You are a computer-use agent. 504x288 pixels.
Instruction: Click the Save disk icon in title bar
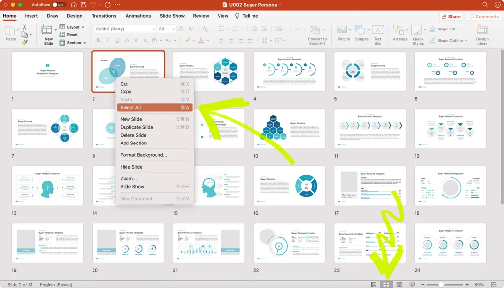84,5
